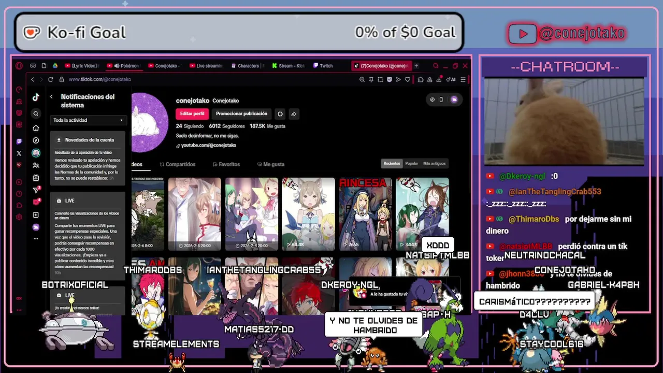663x373 pixels.
Task: Switch to the Stream - Kick browser tab
Action: pos(289,66)
